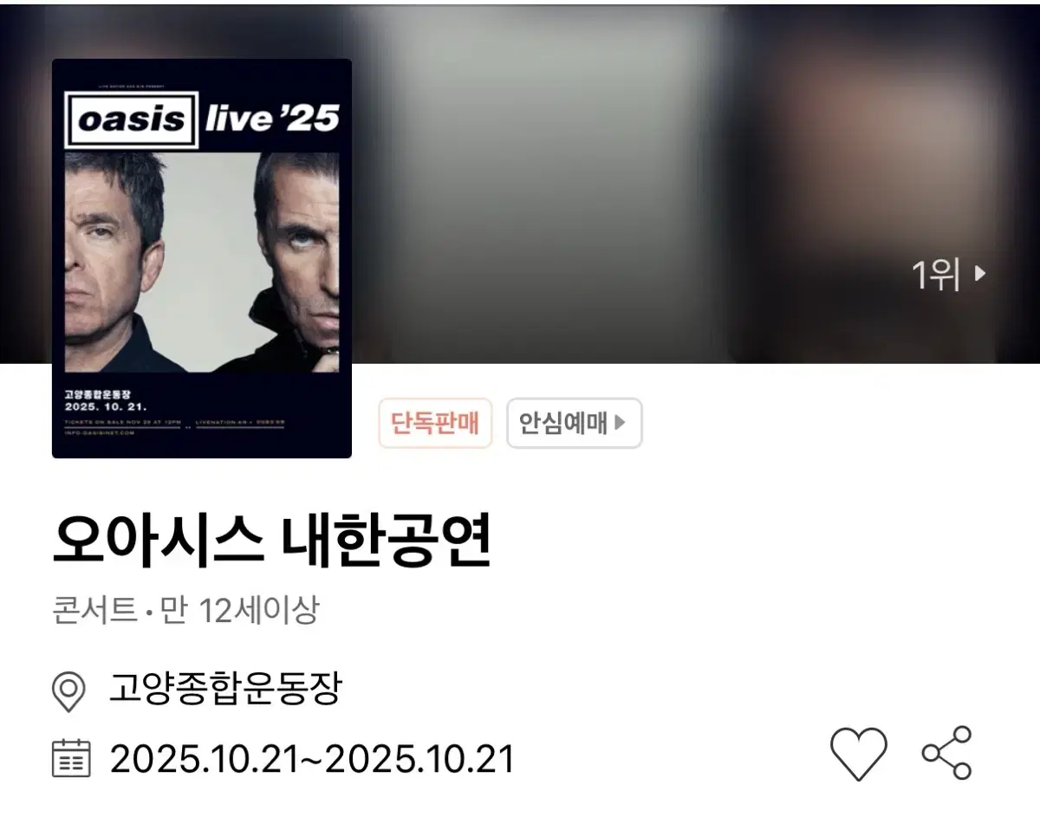Click the 만 12세이상 age rating text
This screenshot has width=1040, height=817.
coord(240,612)
